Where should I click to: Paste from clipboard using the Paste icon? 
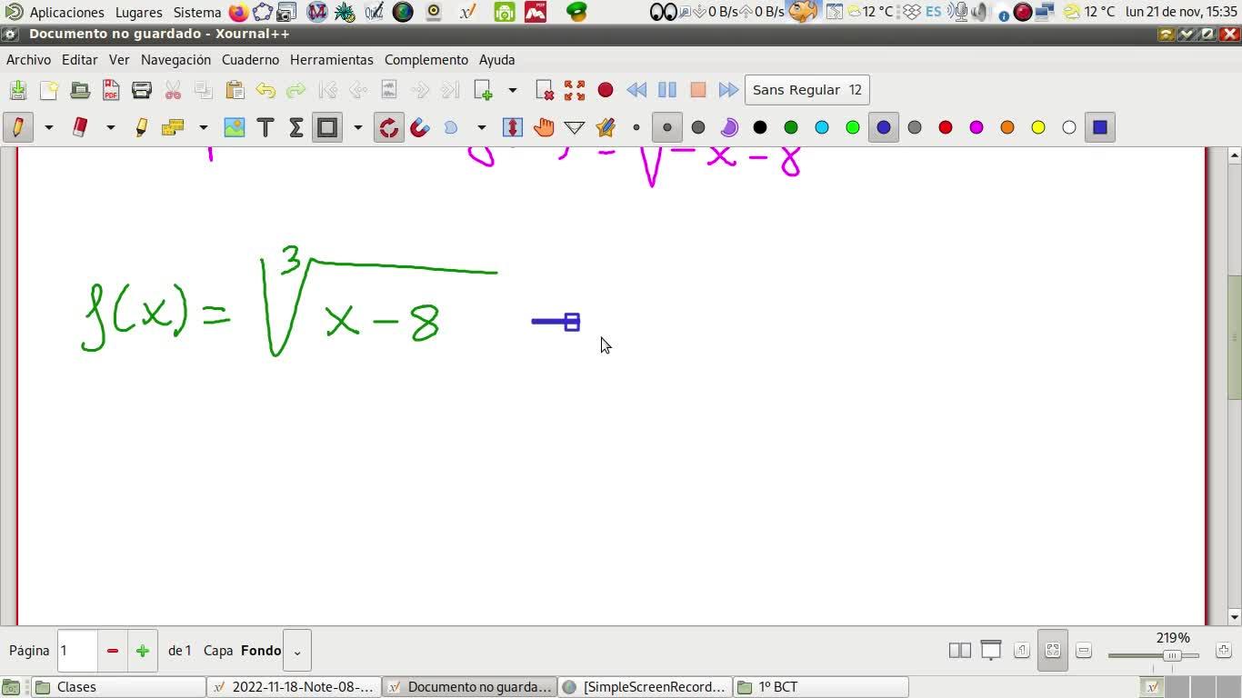tap(235, 90)
